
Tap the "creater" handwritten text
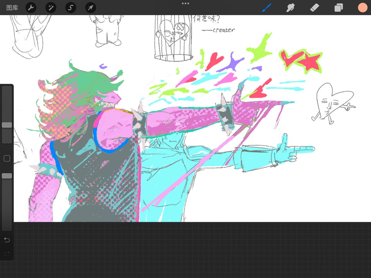pos(224,30)
